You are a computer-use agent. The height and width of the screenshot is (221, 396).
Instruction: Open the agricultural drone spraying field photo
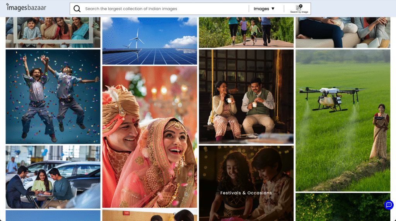coord(343,120)
